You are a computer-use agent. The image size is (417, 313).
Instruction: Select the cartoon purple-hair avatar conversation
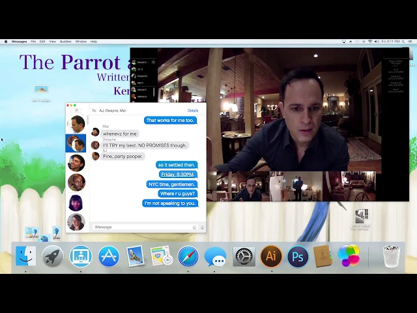pyautogui.click(x=76, y=203)
